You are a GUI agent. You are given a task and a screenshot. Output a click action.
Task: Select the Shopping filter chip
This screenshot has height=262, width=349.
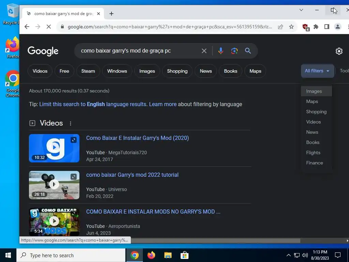point(177,71)
